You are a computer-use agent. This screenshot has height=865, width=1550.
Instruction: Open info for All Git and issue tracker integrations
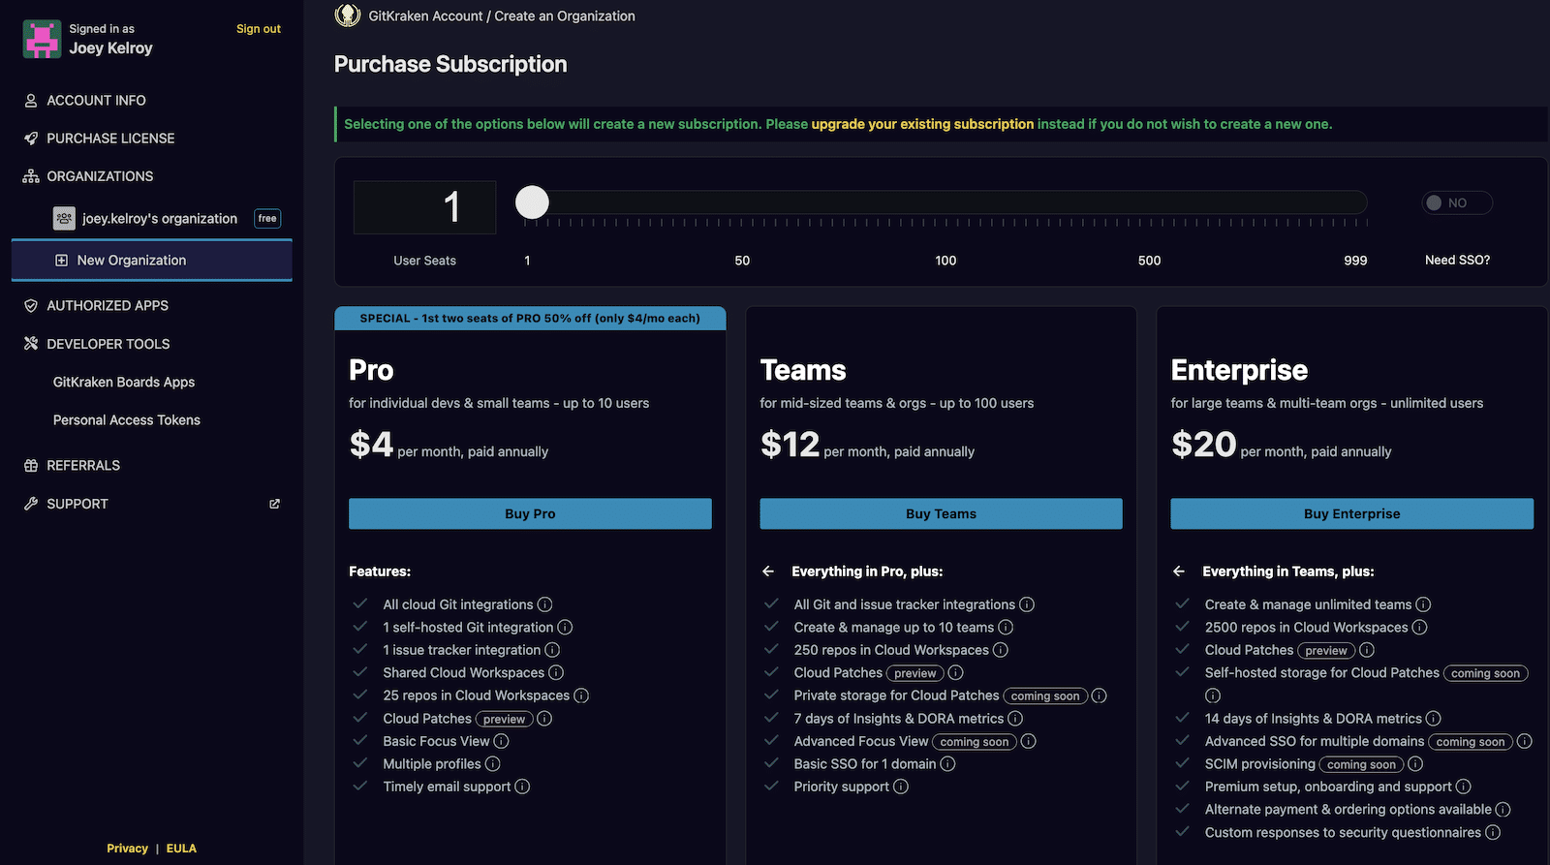1027,604
